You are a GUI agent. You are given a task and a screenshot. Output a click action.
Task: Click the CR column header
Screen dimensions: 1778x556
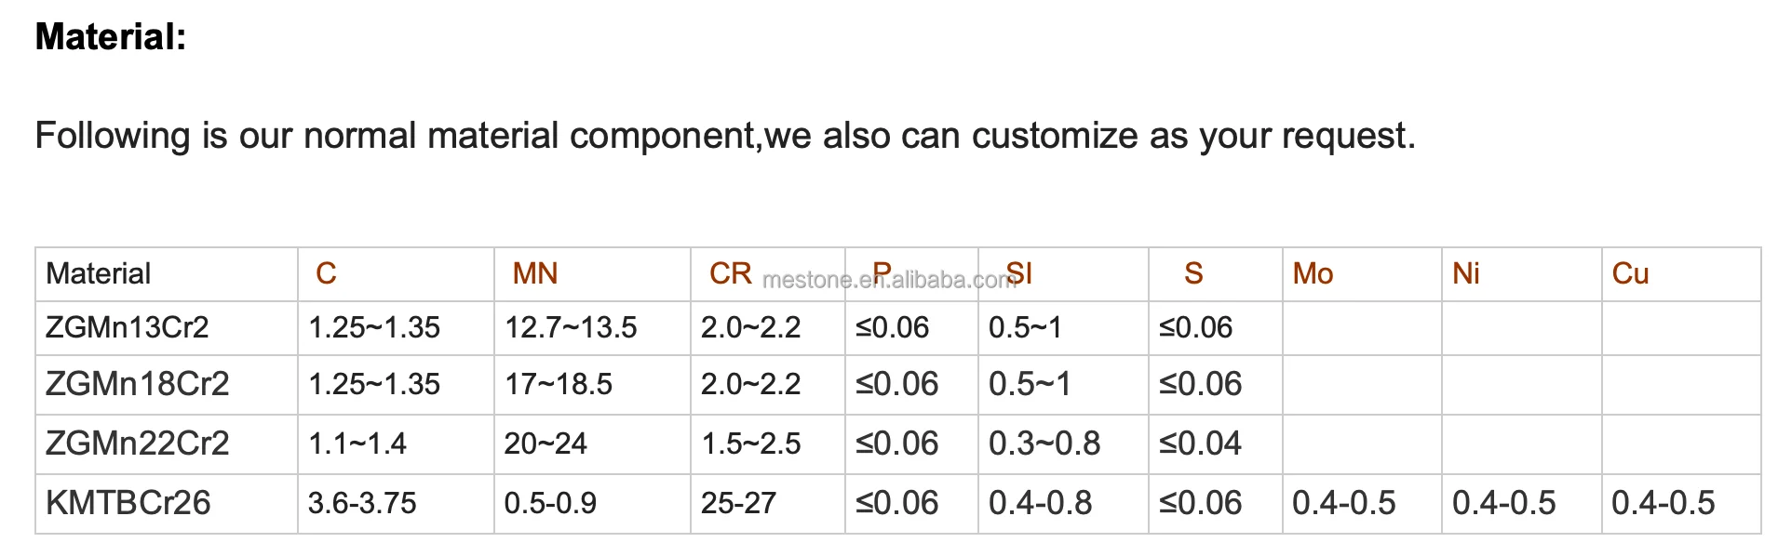point(730,273)
